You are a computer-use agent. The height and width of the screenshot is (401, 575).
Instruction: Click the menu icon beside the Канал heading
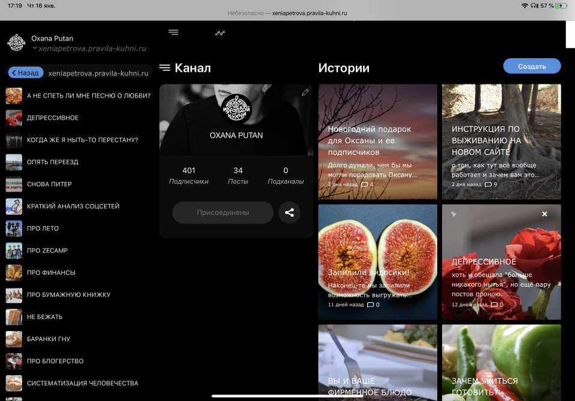tap(165, 68)
